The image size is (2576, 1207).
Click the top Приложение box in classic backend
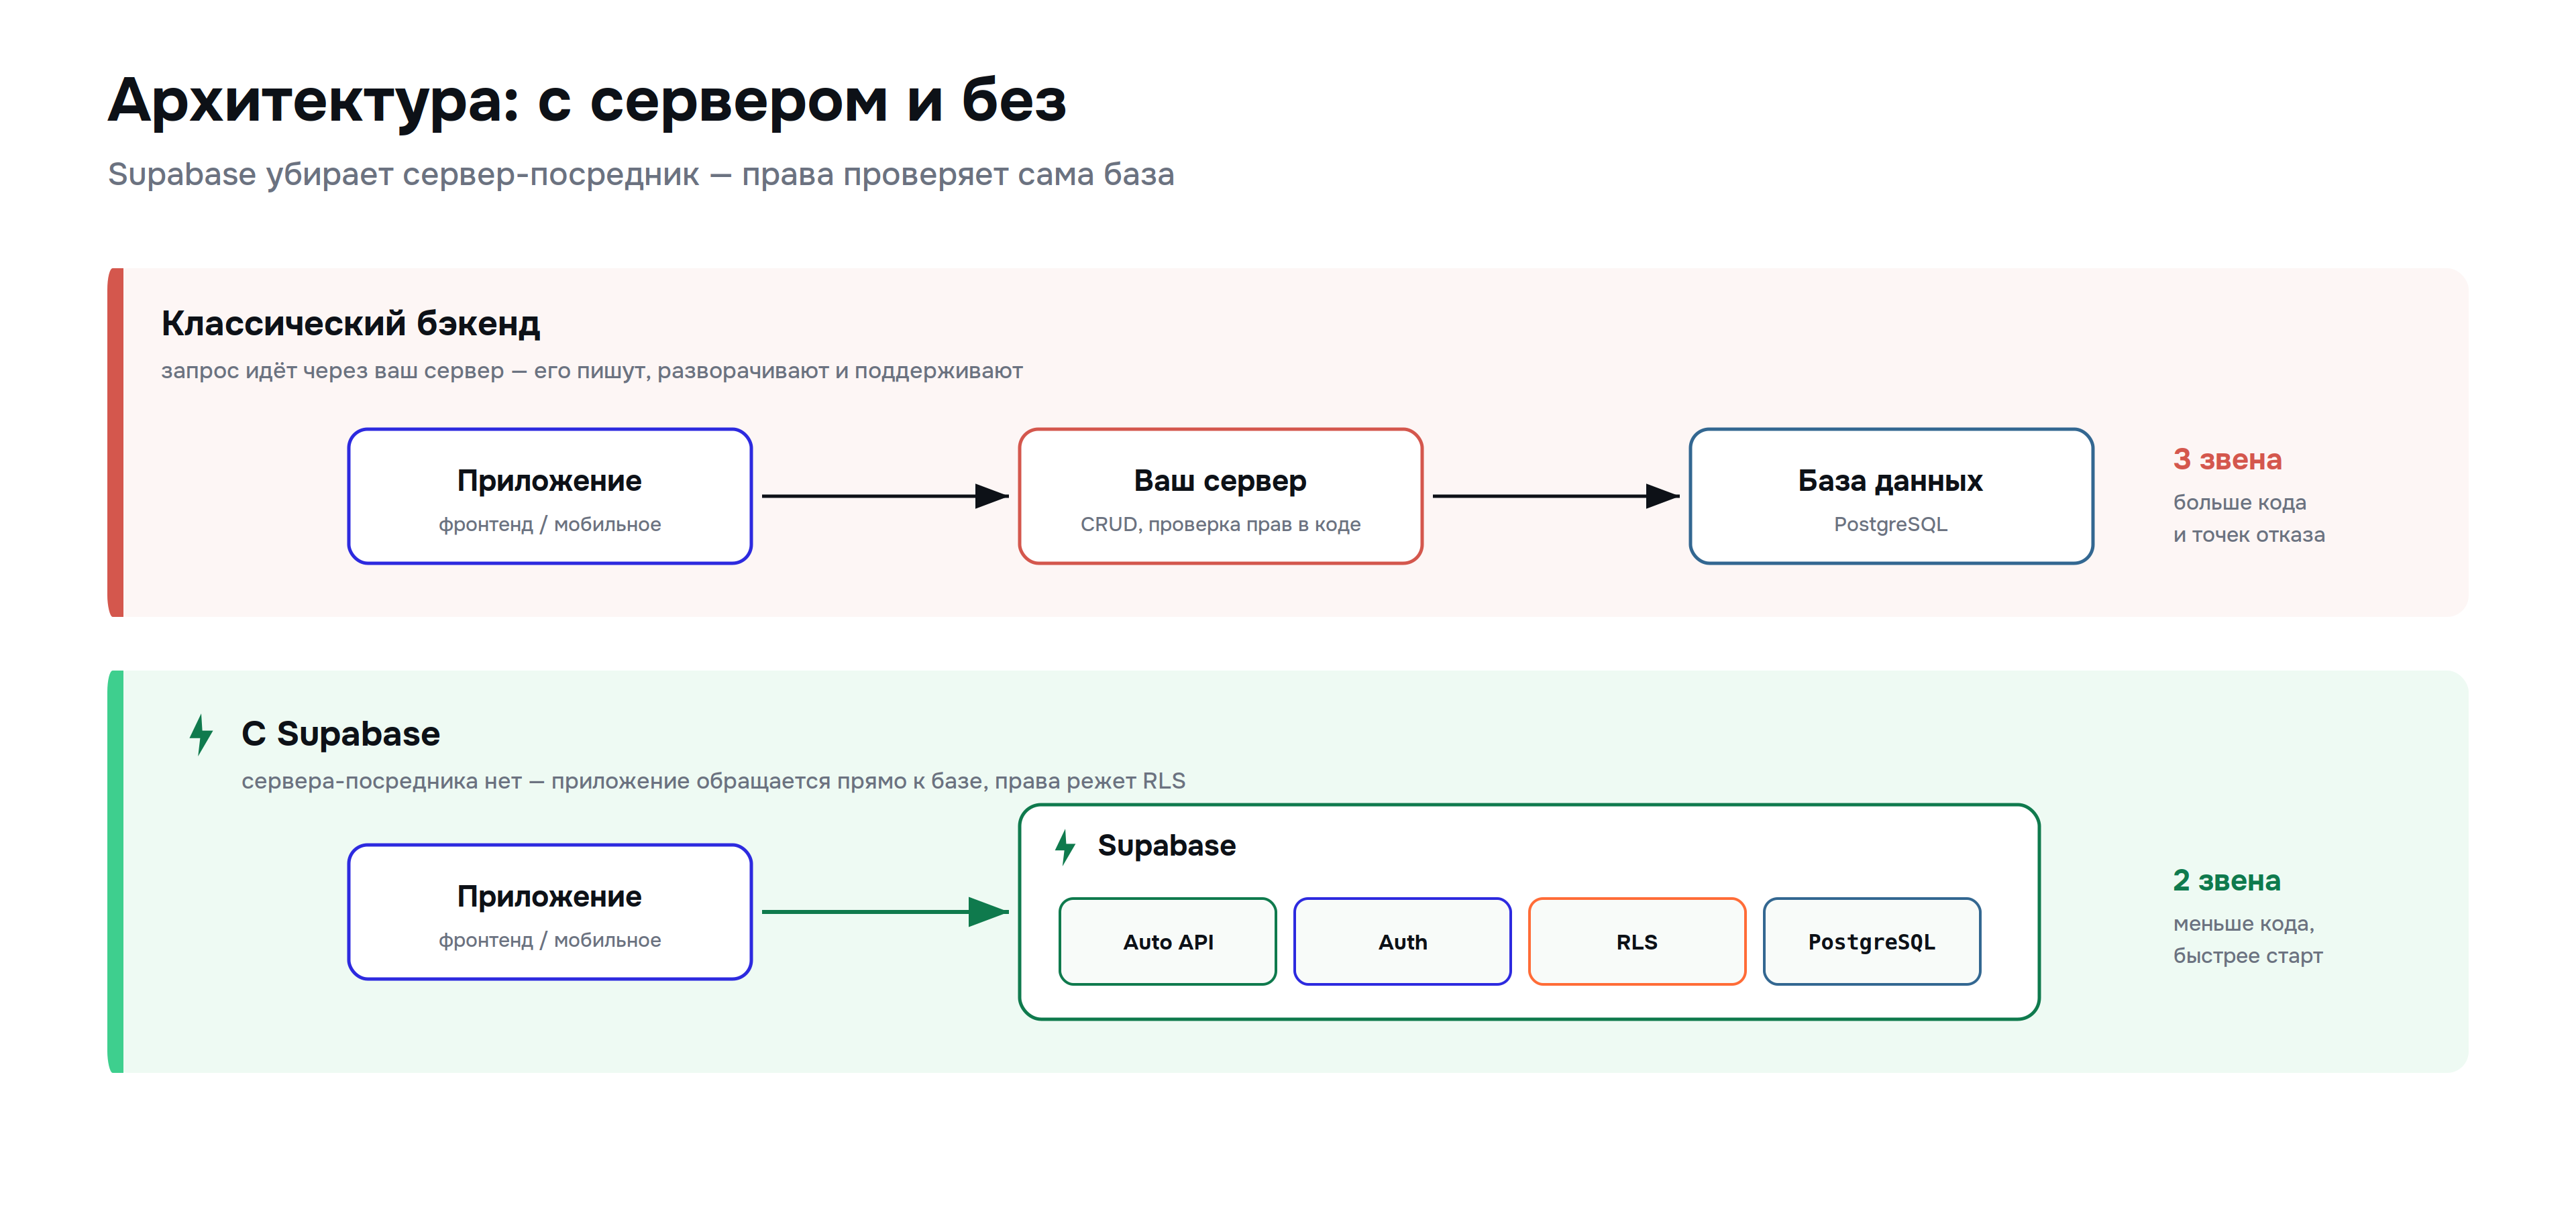[x=550, y=497]
